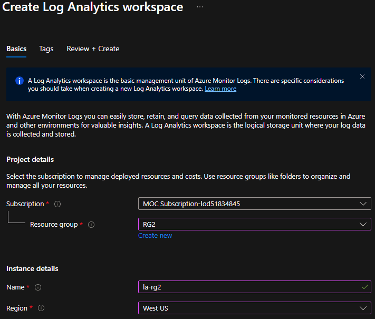This screenshot has width=375, height=319.
Task: Go to the Review + Create tab
Action: (x=93, y=49)
